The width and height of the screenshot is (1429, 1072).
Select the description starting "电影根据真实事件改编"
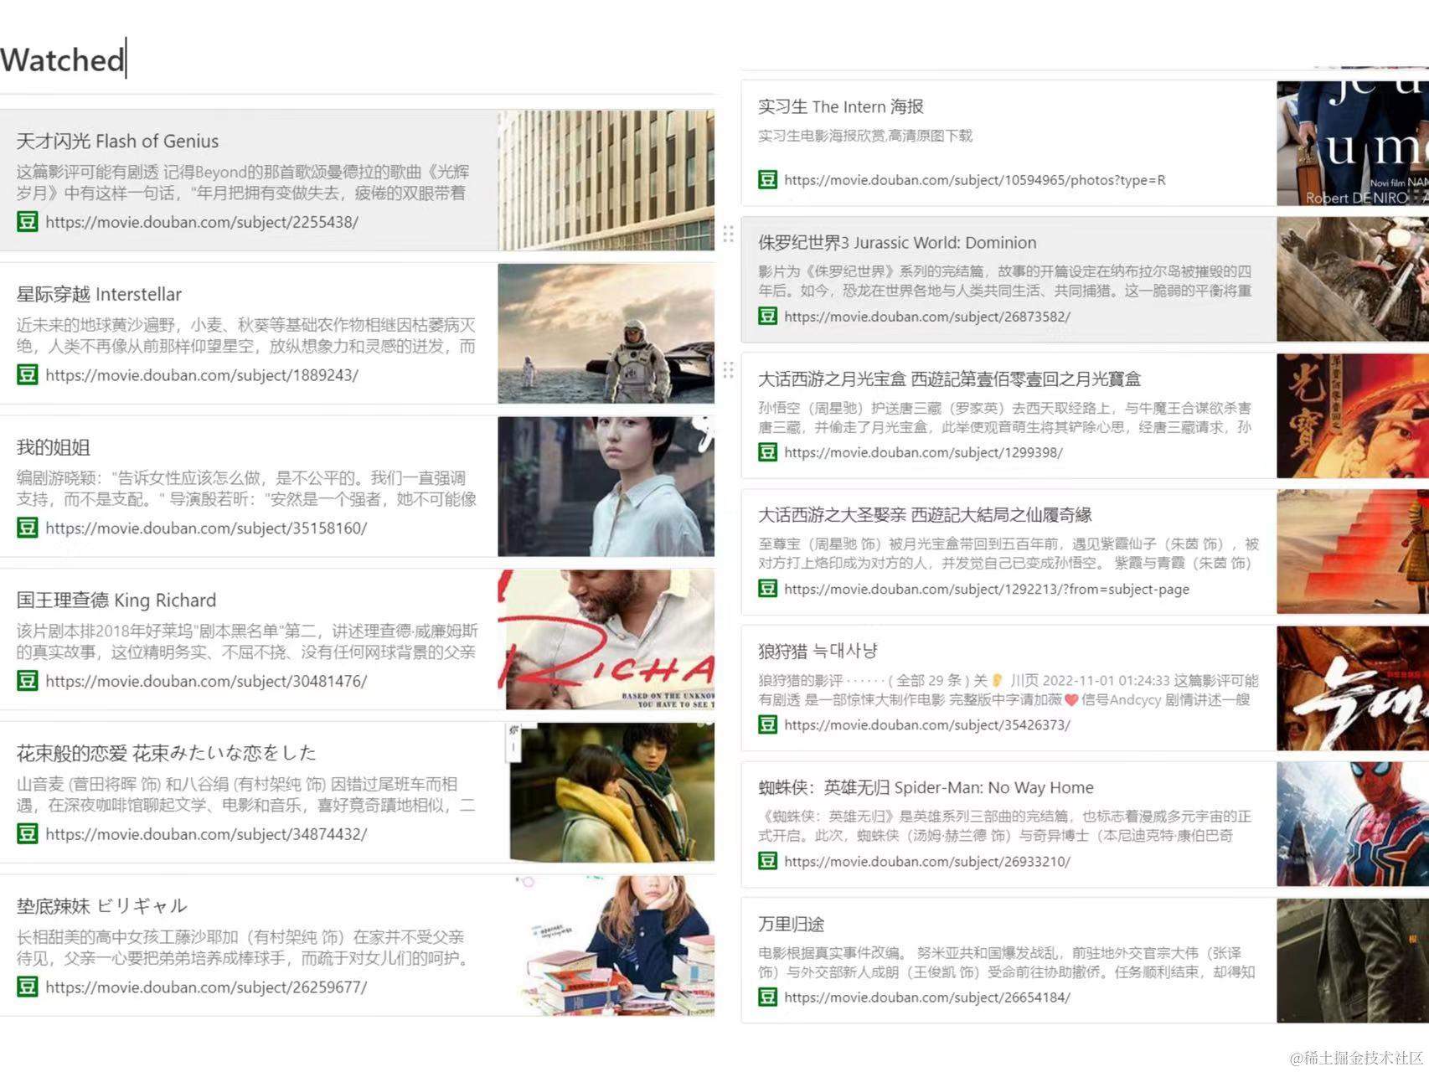[x=1006, y=962]
